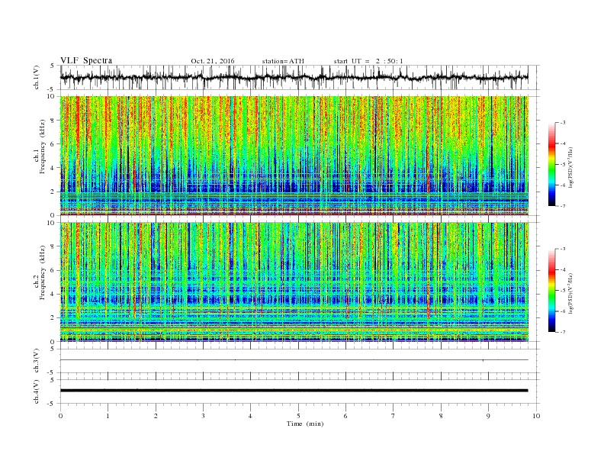604x467 pixels.
Task: Click the "2" kHz tick on ch.2 spectrogram
Action: coord(54,317)
